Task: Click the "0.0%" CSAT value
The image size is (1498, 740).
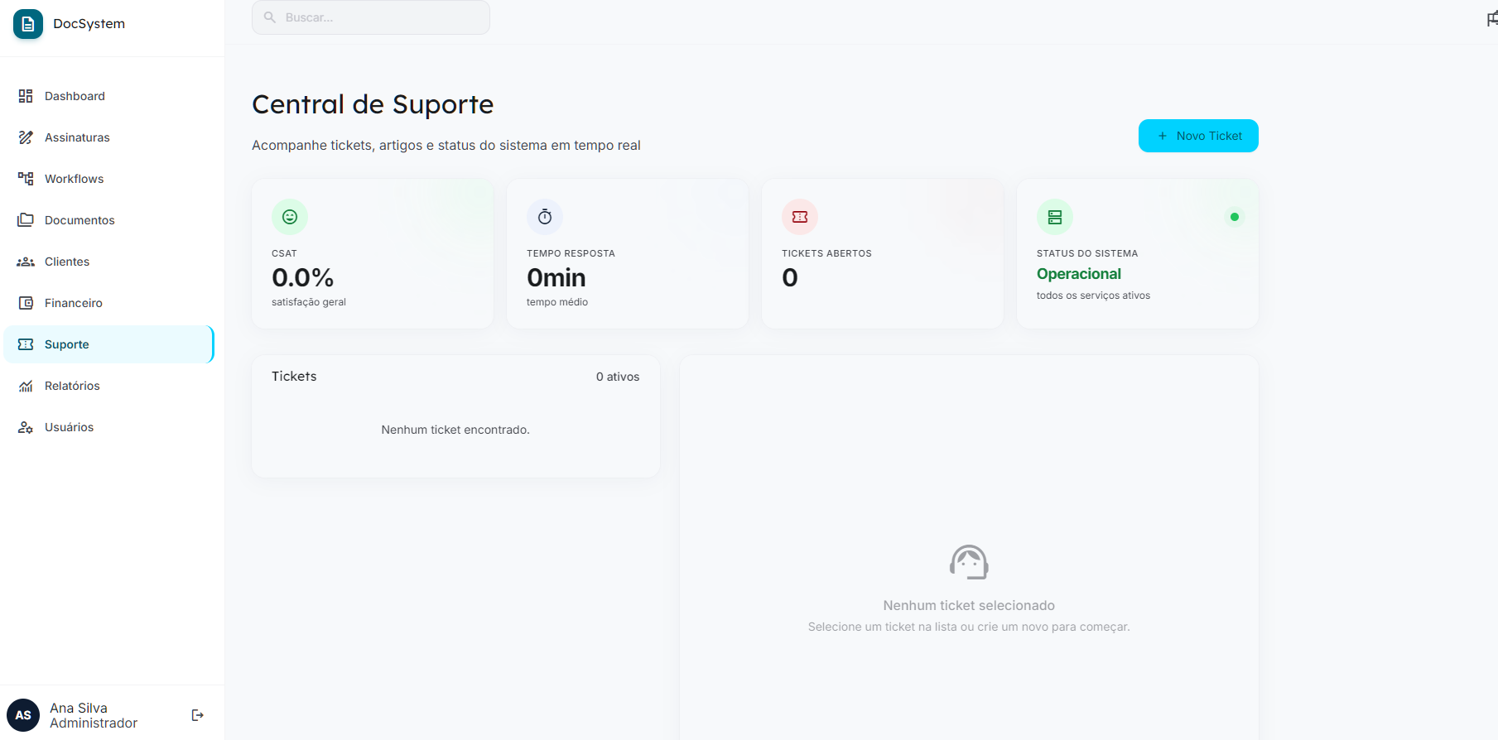Action: 303,277
